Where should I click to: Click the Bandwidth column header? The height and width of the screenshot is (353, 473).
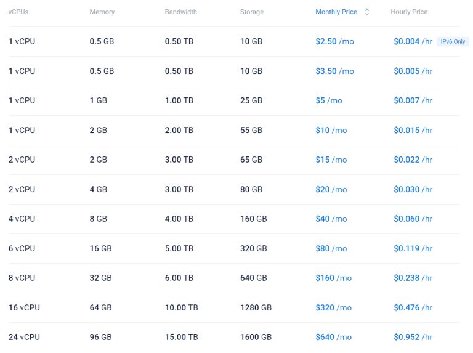pos(180,12)
